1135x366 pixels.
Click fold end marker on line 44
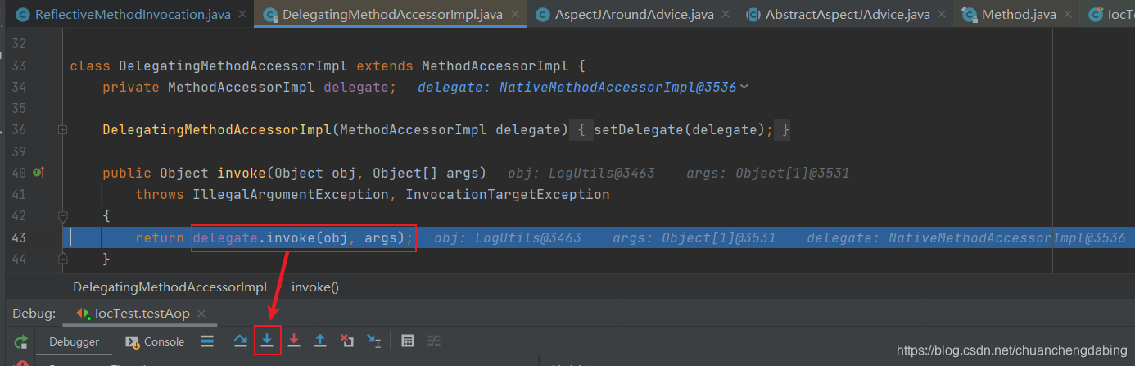62,259
